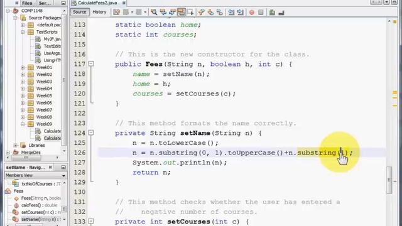The width and height of the screenshot is (402, 226).
Task: Close the setName Navigator panel
Action: 50,167
